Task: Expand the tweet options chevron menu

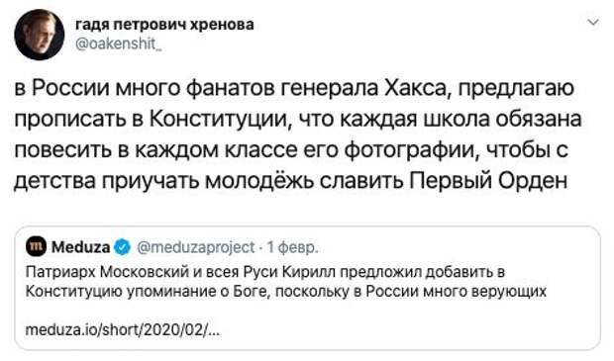Action: 593,23
